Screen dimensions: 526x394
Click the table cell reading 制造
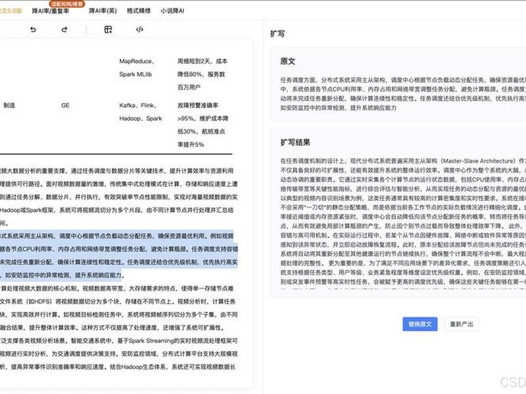click(x=9, y=105)
